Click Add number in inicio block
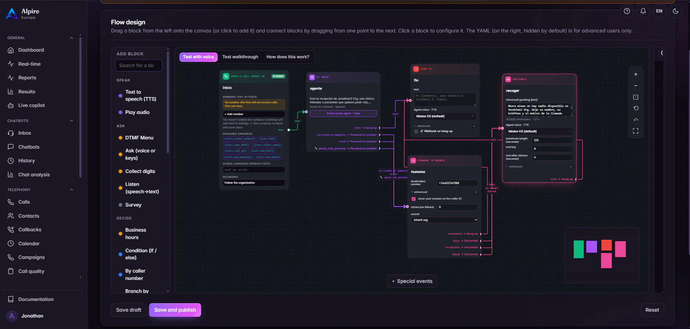 pyautogui.click(x=254, y=114)
